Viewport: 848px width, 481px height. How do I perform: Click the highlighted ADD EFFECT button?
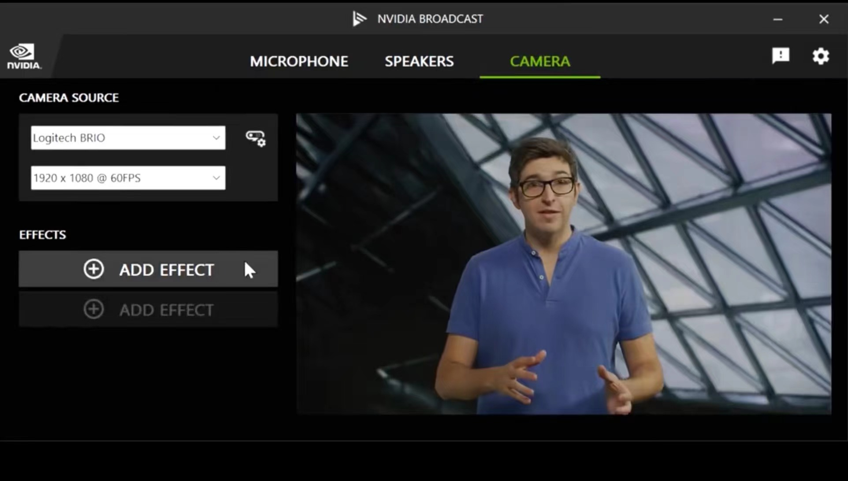click(148, 269)
